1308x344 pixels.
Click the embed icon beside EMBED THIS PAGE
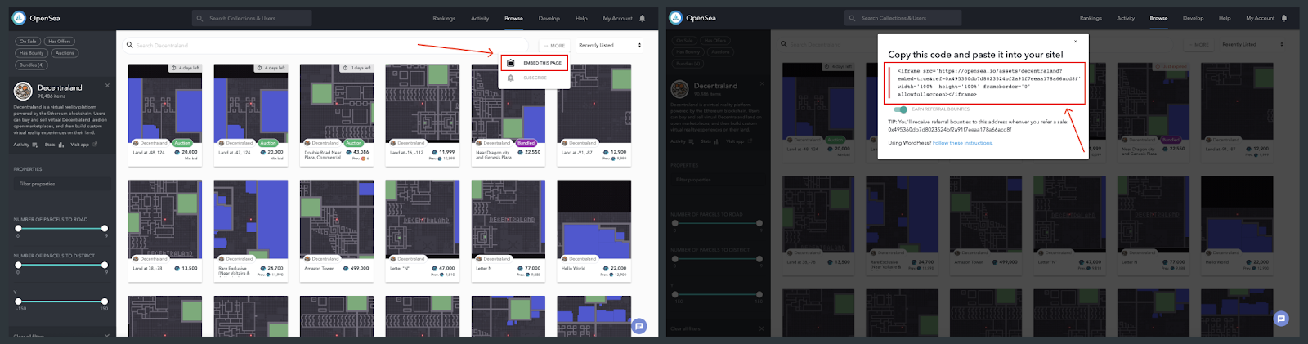point(510,63)
